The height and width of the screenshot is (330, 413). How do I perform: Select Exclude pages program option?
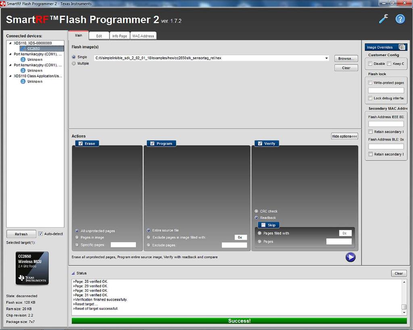[x=148, y=245]
